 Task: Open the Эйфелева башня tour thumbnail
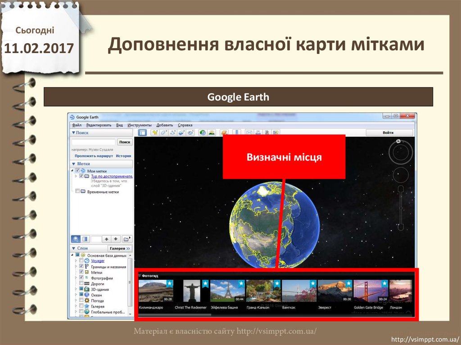pyautogui.click(x=227, y=291)
